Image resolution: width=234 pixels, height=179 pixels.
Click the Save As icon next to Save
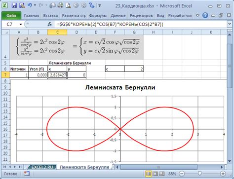coord(22,5)
